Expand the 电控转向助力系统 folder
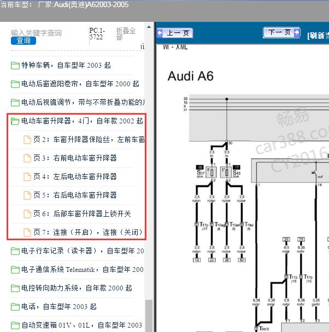 72,288
